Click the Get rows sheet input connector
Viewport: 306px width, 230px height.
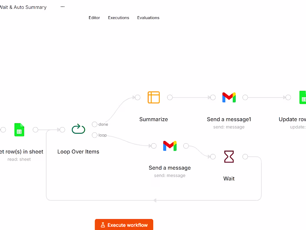[x=3, y=130]
